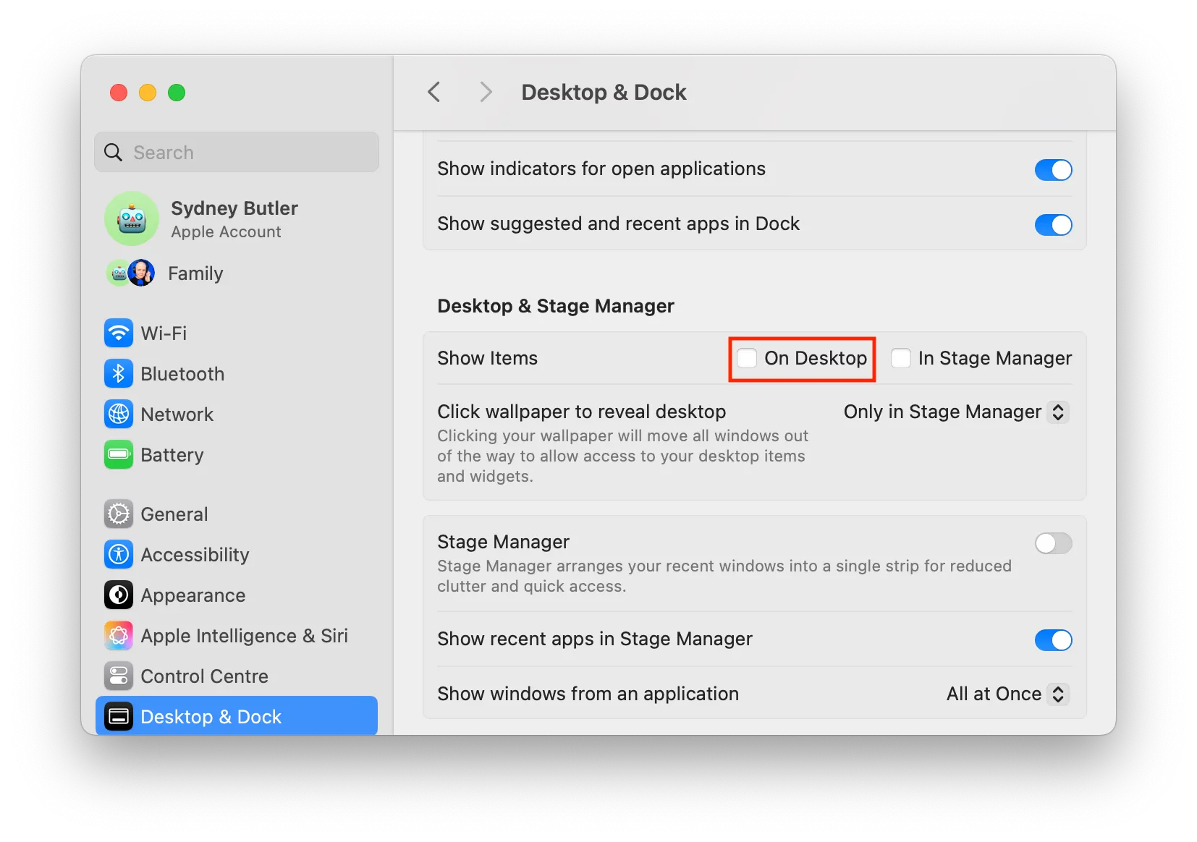Turn on Stage Manager
The height and width of the screenshot is (842, 1197).
1053,544
